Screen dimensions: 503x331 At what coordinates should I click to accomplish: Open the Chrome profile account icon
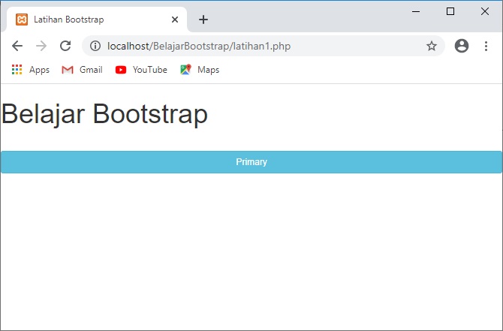click(462, 46)
